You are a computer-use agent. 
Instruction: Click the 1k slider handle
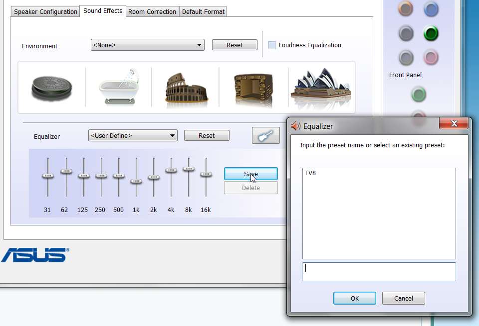click(x=136, y=181)
